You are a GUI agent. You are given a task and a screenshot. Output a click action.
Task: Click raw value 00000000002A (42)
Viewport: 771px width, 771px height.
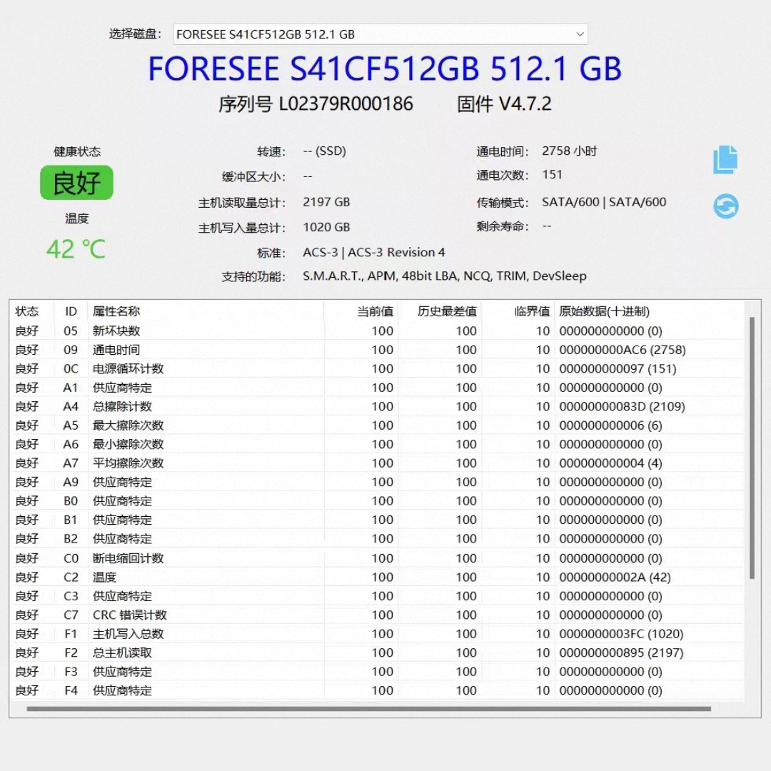615,577
